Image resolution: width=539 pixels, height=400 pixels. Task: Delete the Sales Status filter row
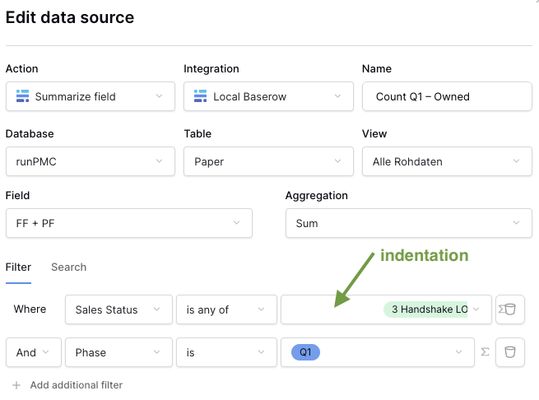510,309
